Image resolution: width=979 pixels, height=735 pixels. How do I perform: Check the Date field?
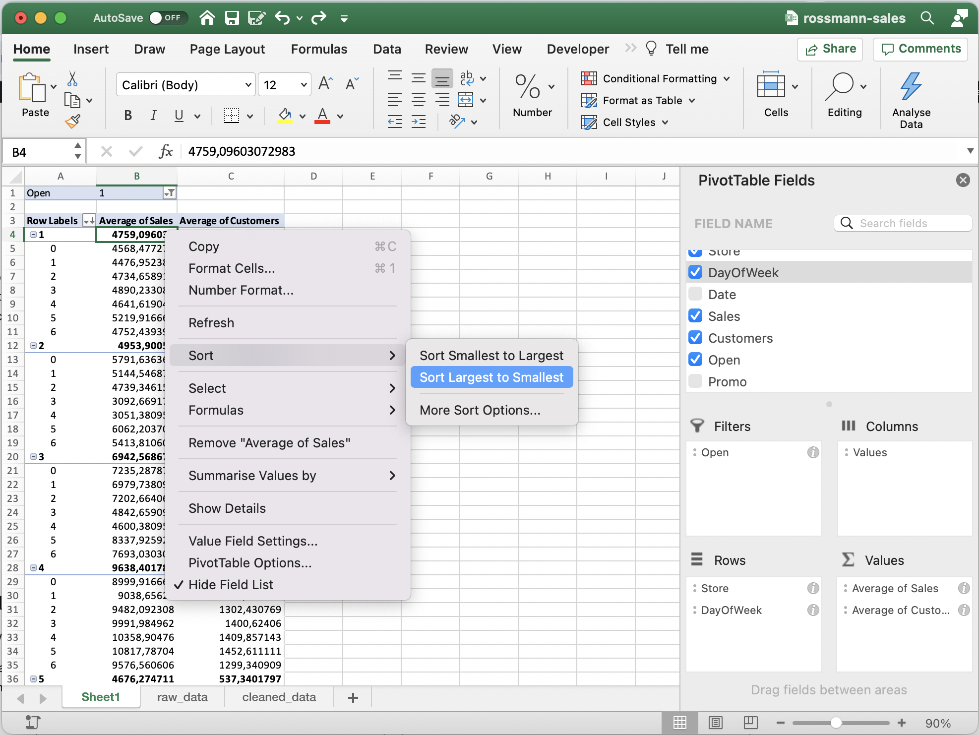point(695,294)
